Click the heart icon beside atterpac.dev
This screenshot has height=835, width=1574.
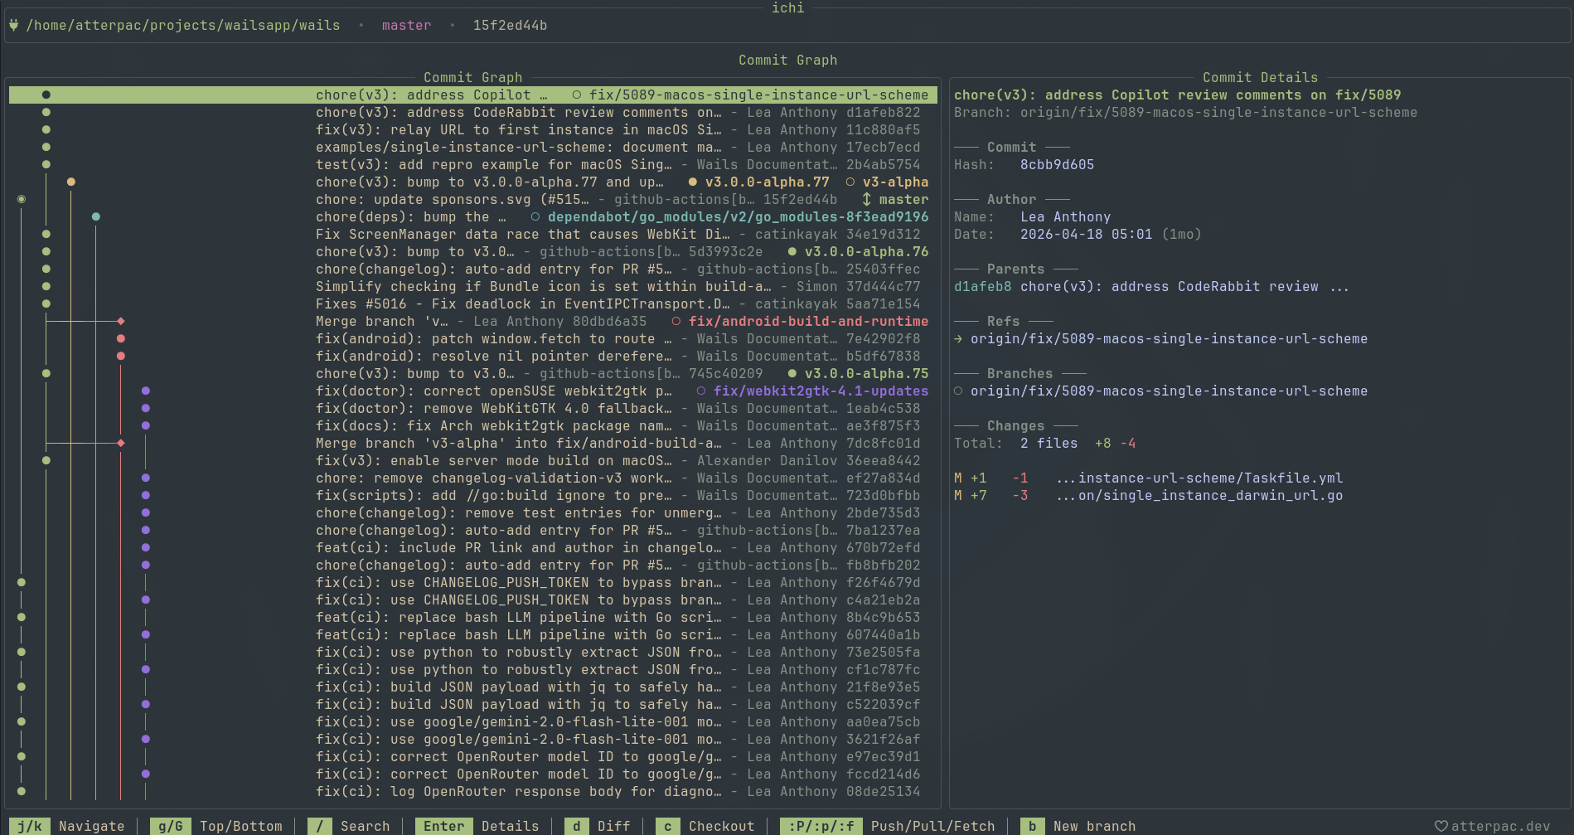coord(1441,826)
